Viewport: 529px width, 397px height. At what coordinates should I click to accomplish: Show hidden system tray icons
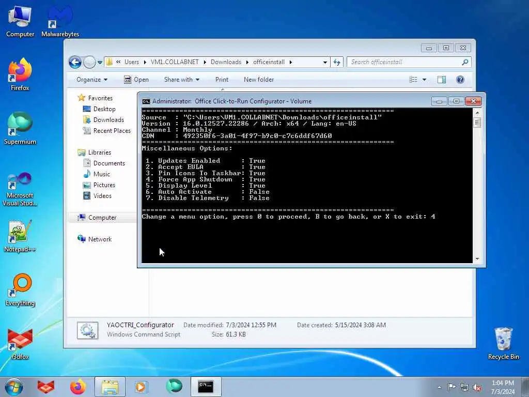click(x=439, y=387)
